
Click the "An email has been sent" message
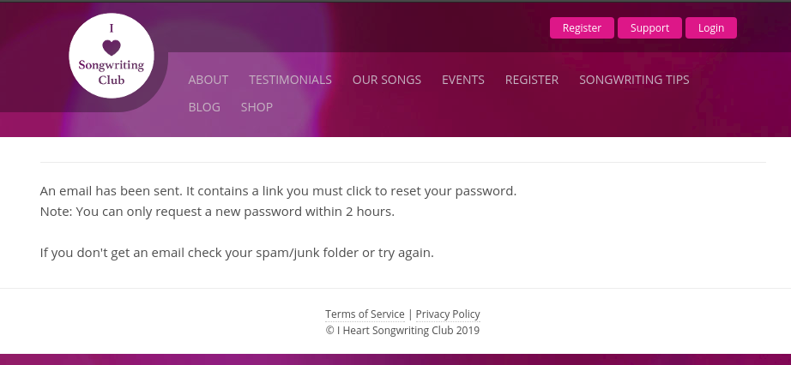(x=278, y=190)
